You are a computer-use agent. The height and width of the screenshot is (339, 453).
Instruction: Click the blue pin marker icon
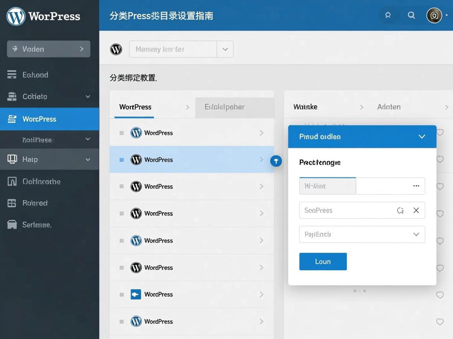(276, 161)
